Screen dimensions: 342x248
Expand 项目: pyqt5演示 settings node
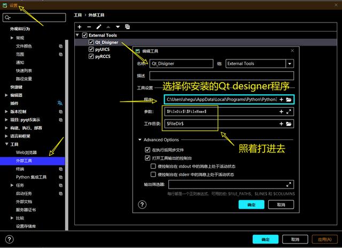pos(6,119)
